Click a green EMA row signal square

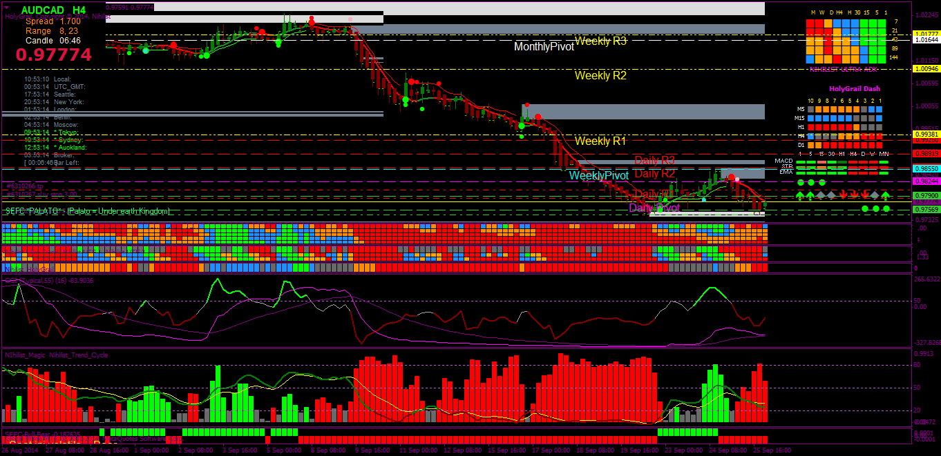800,172
